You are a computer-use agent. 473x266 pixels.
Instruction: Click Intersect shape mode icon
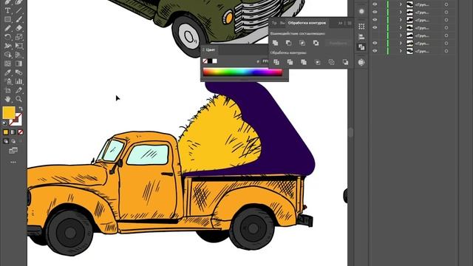tap(302, 43)
